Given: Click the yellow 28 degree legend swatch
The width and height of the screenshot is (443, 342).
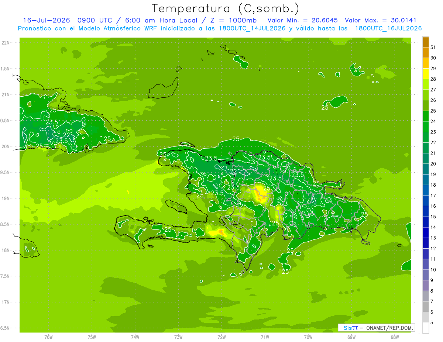Looking at the screenshot, I should tap(426, 74).
